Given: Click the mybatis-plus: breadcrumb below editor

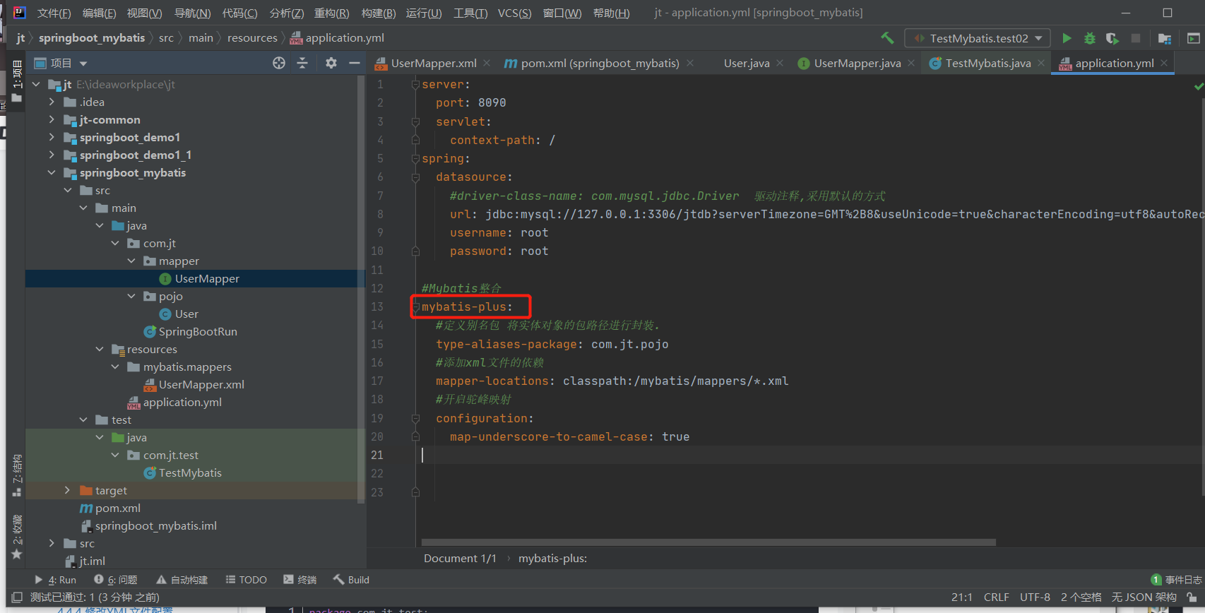Looking at the screenshot, I should [552, 559].
